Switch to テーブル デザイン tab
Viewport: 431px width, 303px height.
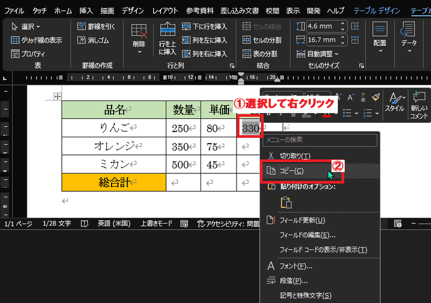pos(377,11)
